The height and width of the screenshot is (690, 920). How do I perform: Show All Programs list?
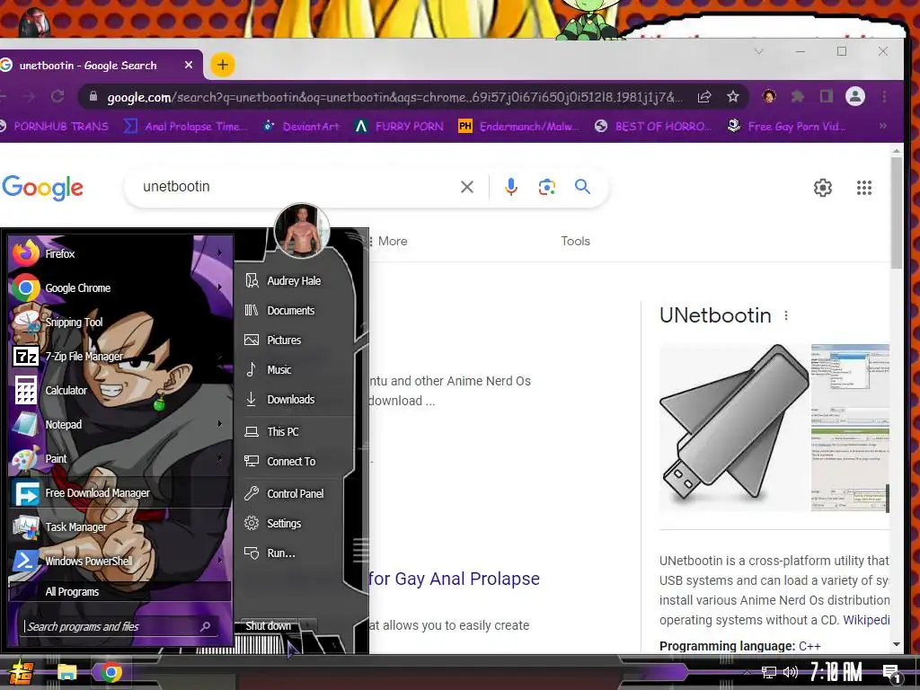120,591
